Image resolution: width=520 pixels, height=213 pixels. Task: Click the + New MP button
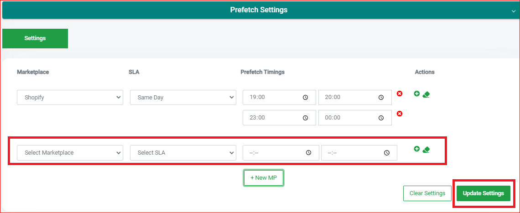[264, 178]
